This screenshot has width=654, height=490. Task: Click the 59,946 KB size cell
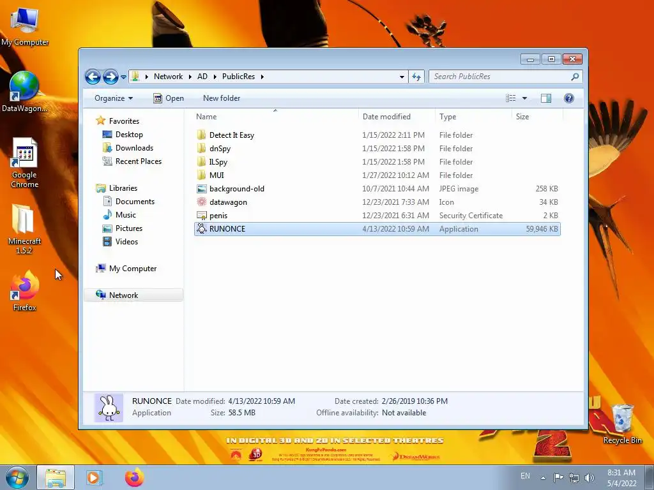click(x=542, y=229)
